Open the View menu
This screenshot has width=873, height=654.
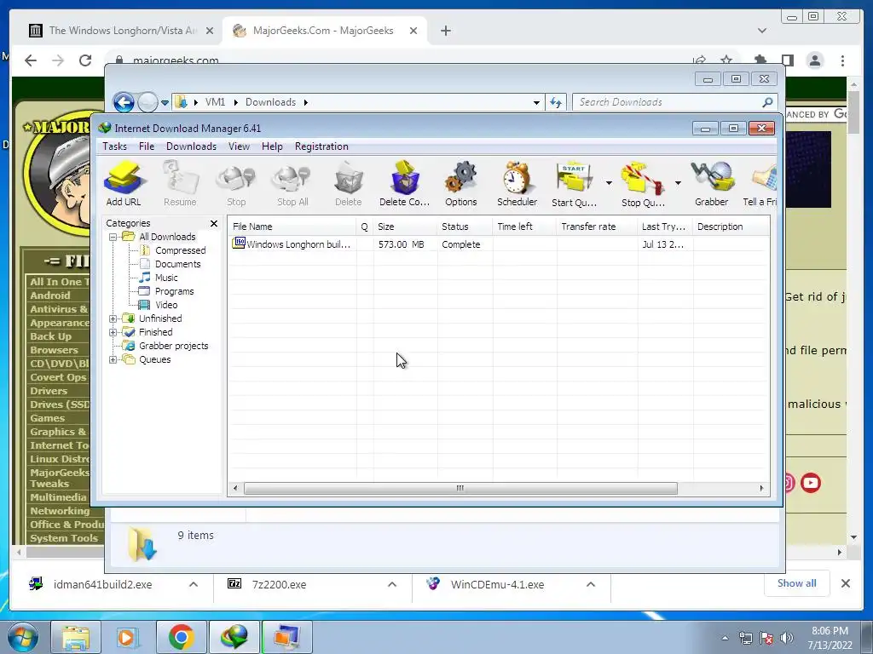tap(239, 146)
